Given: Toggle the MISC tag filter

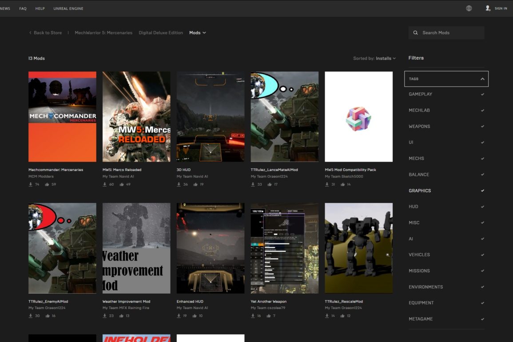Looking at the screenshot, I should tap(446, 223).
